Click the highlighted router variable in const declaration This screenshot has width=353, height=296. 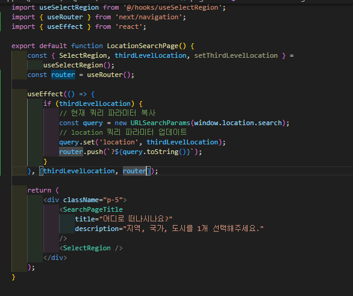[63, 75]
